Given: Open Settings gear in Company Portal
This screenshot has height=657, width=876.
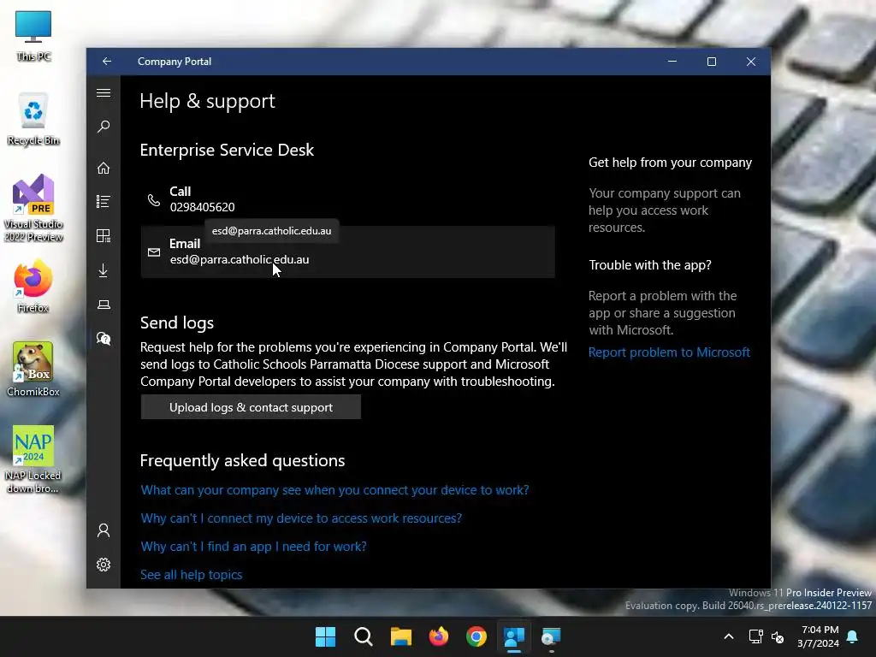Looking at the screenshot, I should tap(104, 565).
